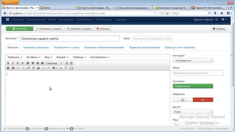
Task: Redo the editor action
Action: coord(23,68)
